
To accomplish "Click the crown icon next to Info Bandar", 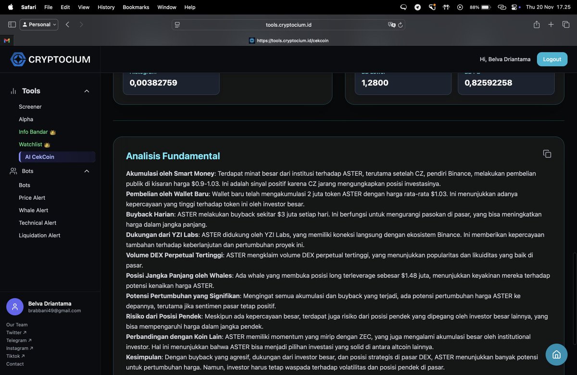I will coord(53,132).
